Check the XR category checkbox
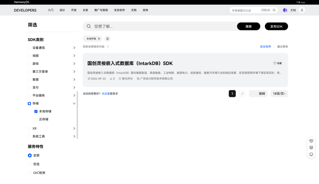Viewport: 319px width, 184px height. tap(29, 128)
